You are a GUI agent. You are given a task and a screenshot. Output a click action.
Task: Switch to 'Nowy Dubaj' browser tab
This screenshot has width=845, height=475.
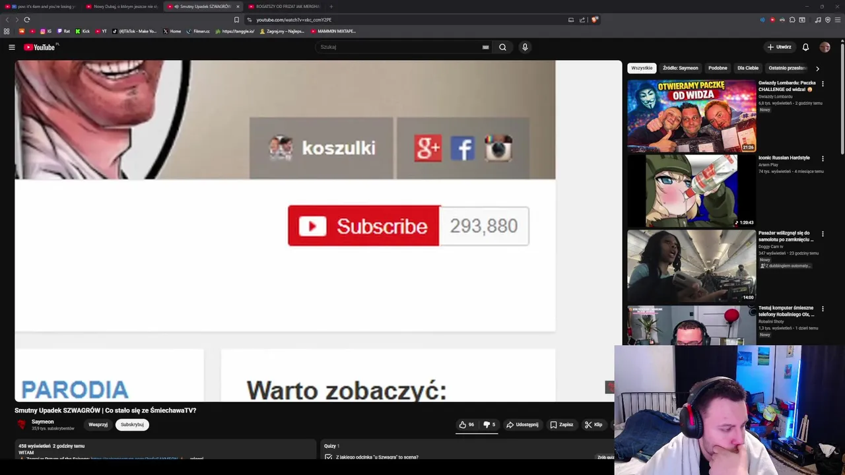click(123, 7)
